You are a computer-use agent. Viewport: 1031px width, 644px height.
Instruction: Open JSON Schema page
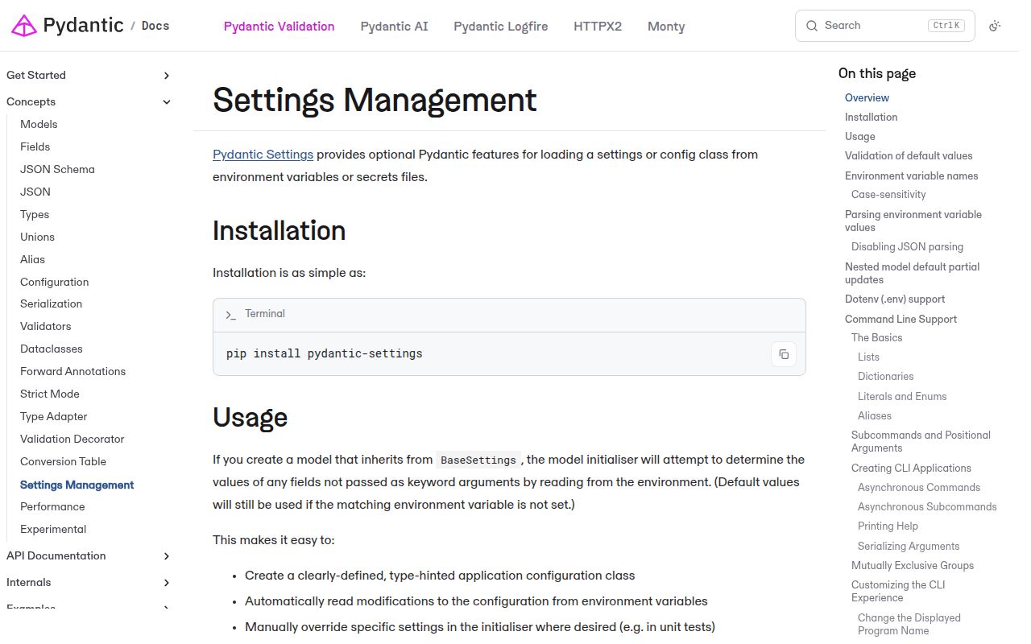point(57,169)
